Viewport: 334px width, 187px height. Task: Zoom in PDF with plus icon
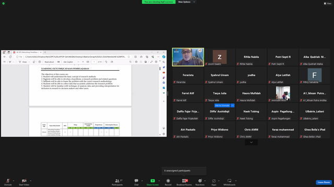tap(83, 62)
